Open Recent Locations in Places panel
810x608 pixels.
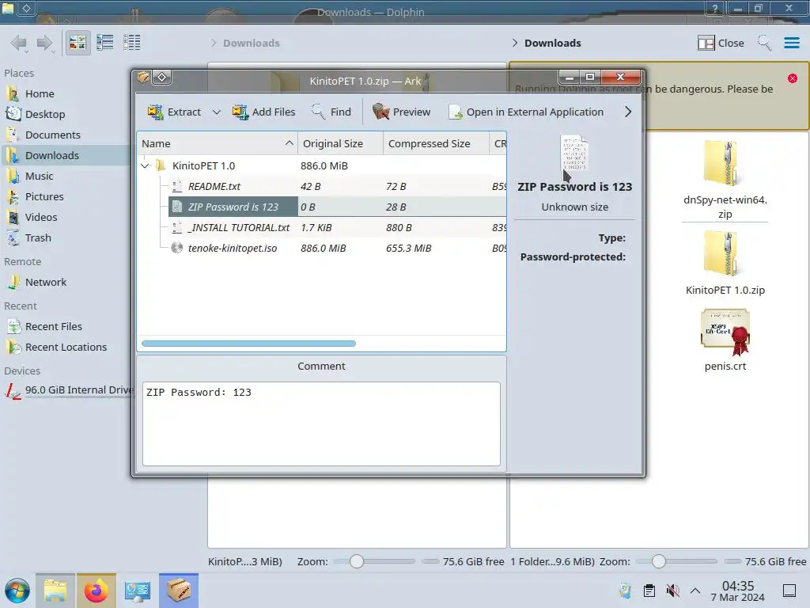[65, 348]
